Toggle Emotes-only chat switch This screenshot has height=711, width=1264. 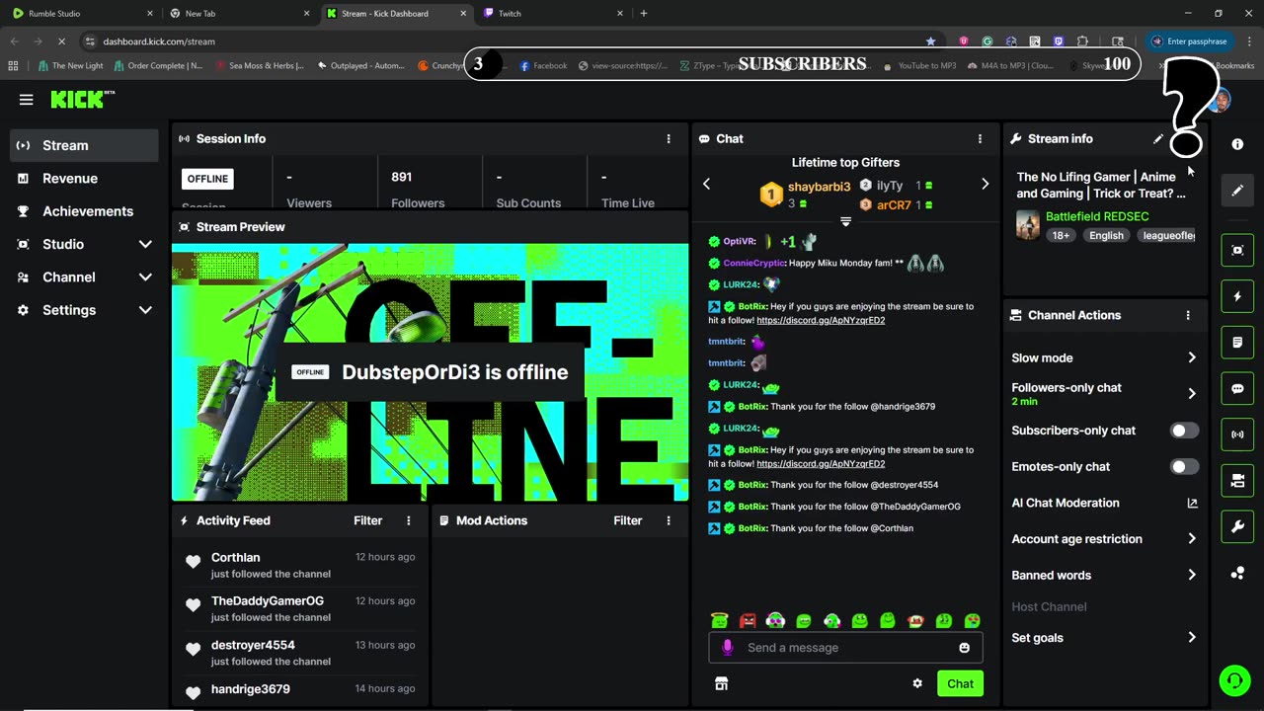pyautogui.click(x=1184, y=466)
